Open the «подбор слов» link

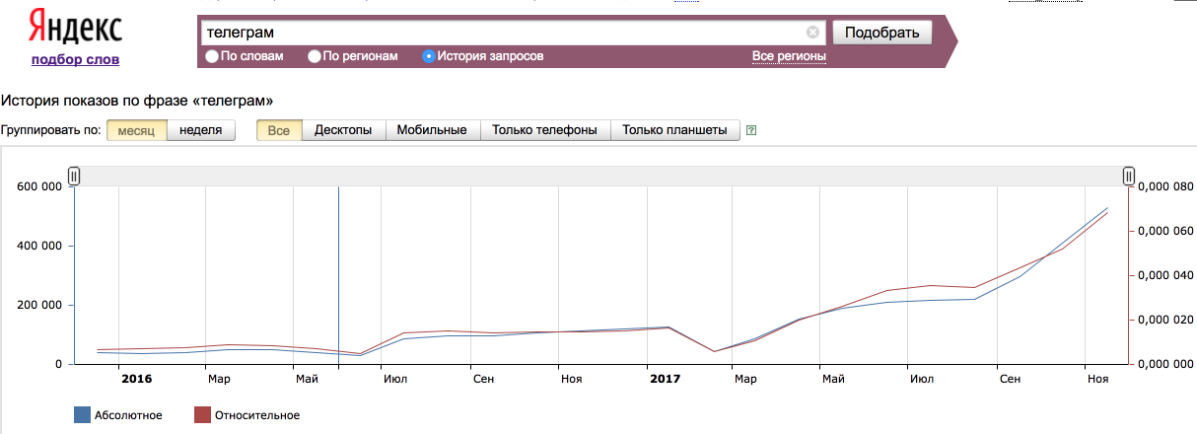(76, 59)
